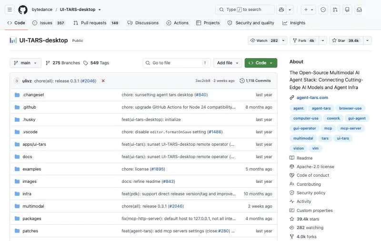Open the create new plus menu
Screen dimensions: 381x241
coord(309,10)
